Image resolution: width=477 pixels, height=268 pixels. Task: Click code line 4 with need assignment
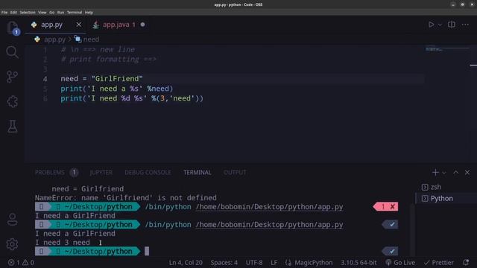[x=101, y=79]
